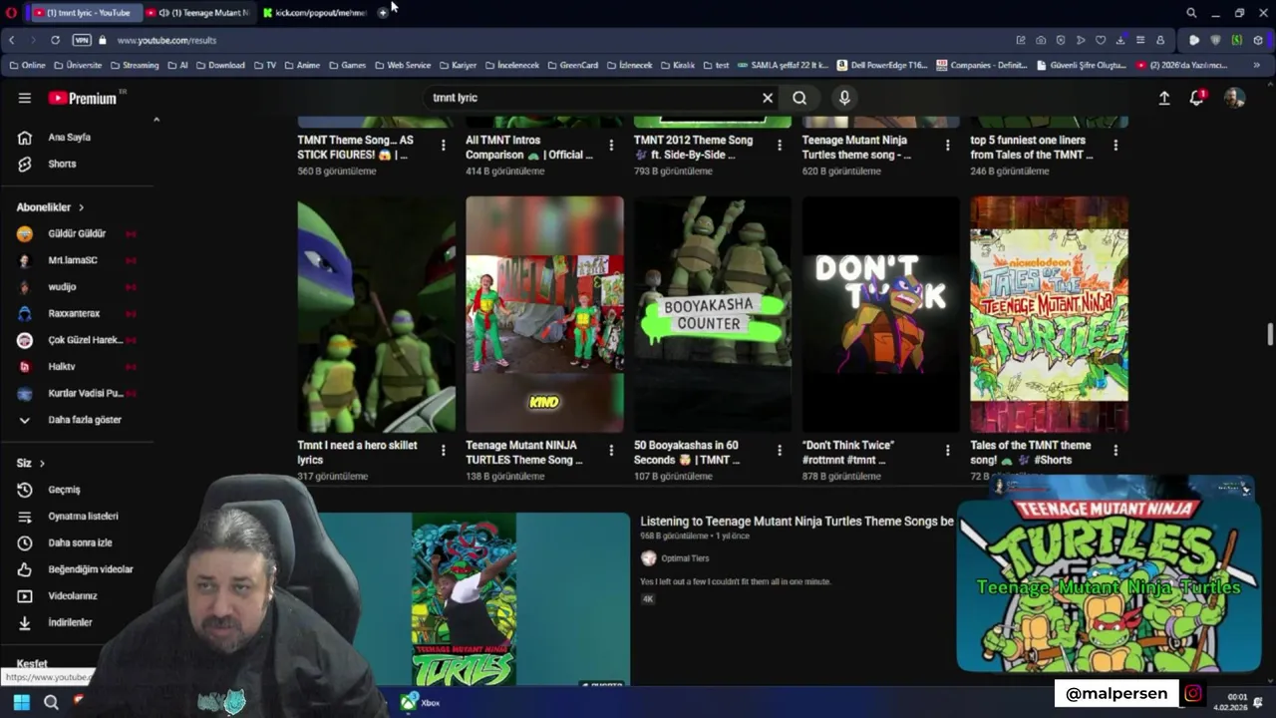This screenshot has height=718, width=1276.
Task: Open options menu for 'Don't Think Twice' short
Action: tap(948, 451)
